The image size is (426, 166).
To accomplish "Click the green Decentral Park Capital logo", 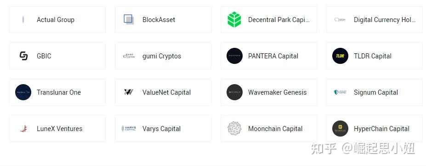I will tap(234, 20).
